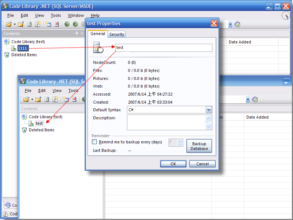The width and height of the screenshot is (293, 220).
Task: Open Tools menu in top window
Action: tap(56, 15)
